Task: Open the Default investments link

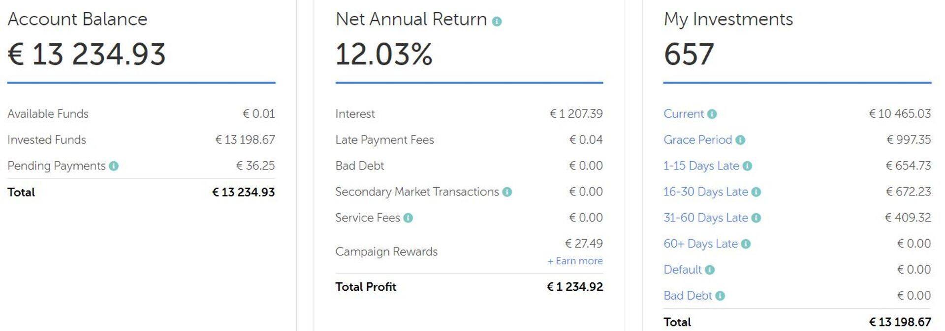Action: coord(682,270)
